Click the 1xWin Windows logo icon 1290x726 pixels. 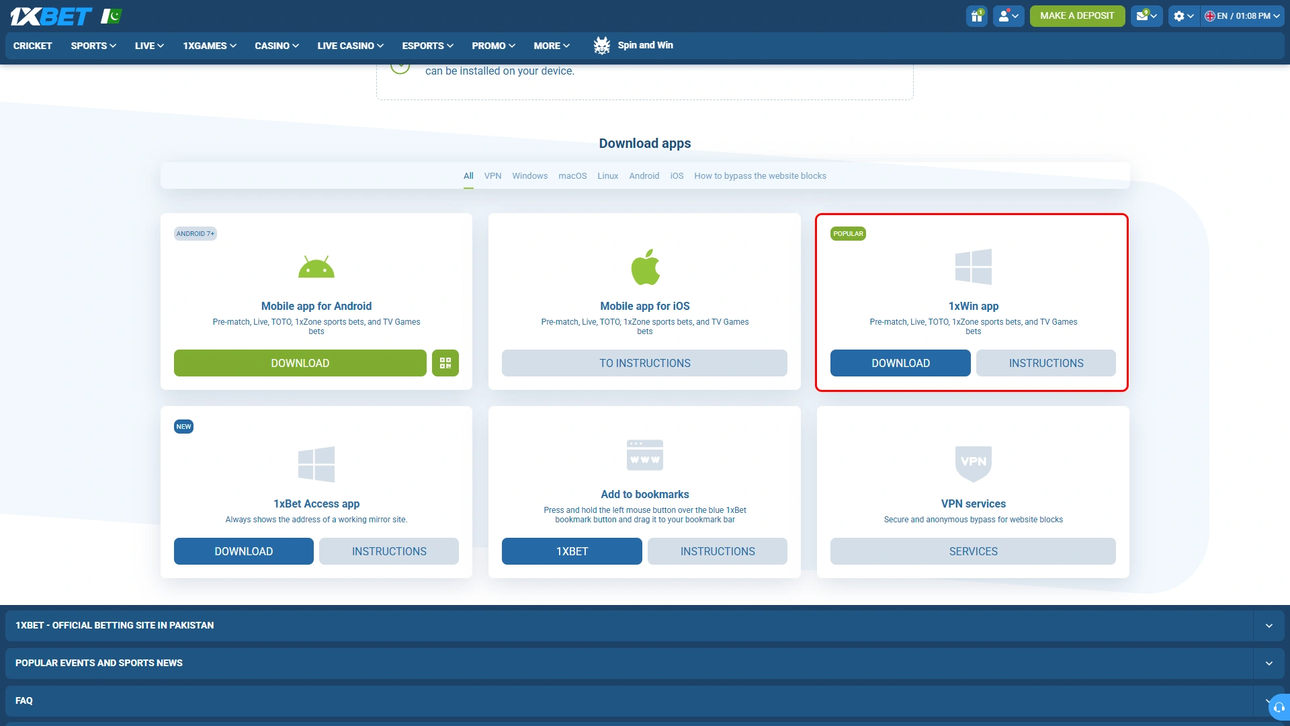tap(974, 267)
